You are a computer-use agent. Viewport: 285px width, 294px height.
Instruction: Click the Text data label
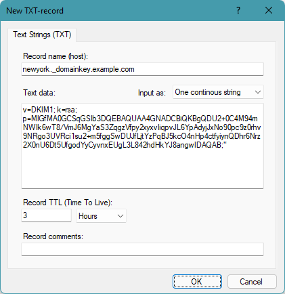39,93
